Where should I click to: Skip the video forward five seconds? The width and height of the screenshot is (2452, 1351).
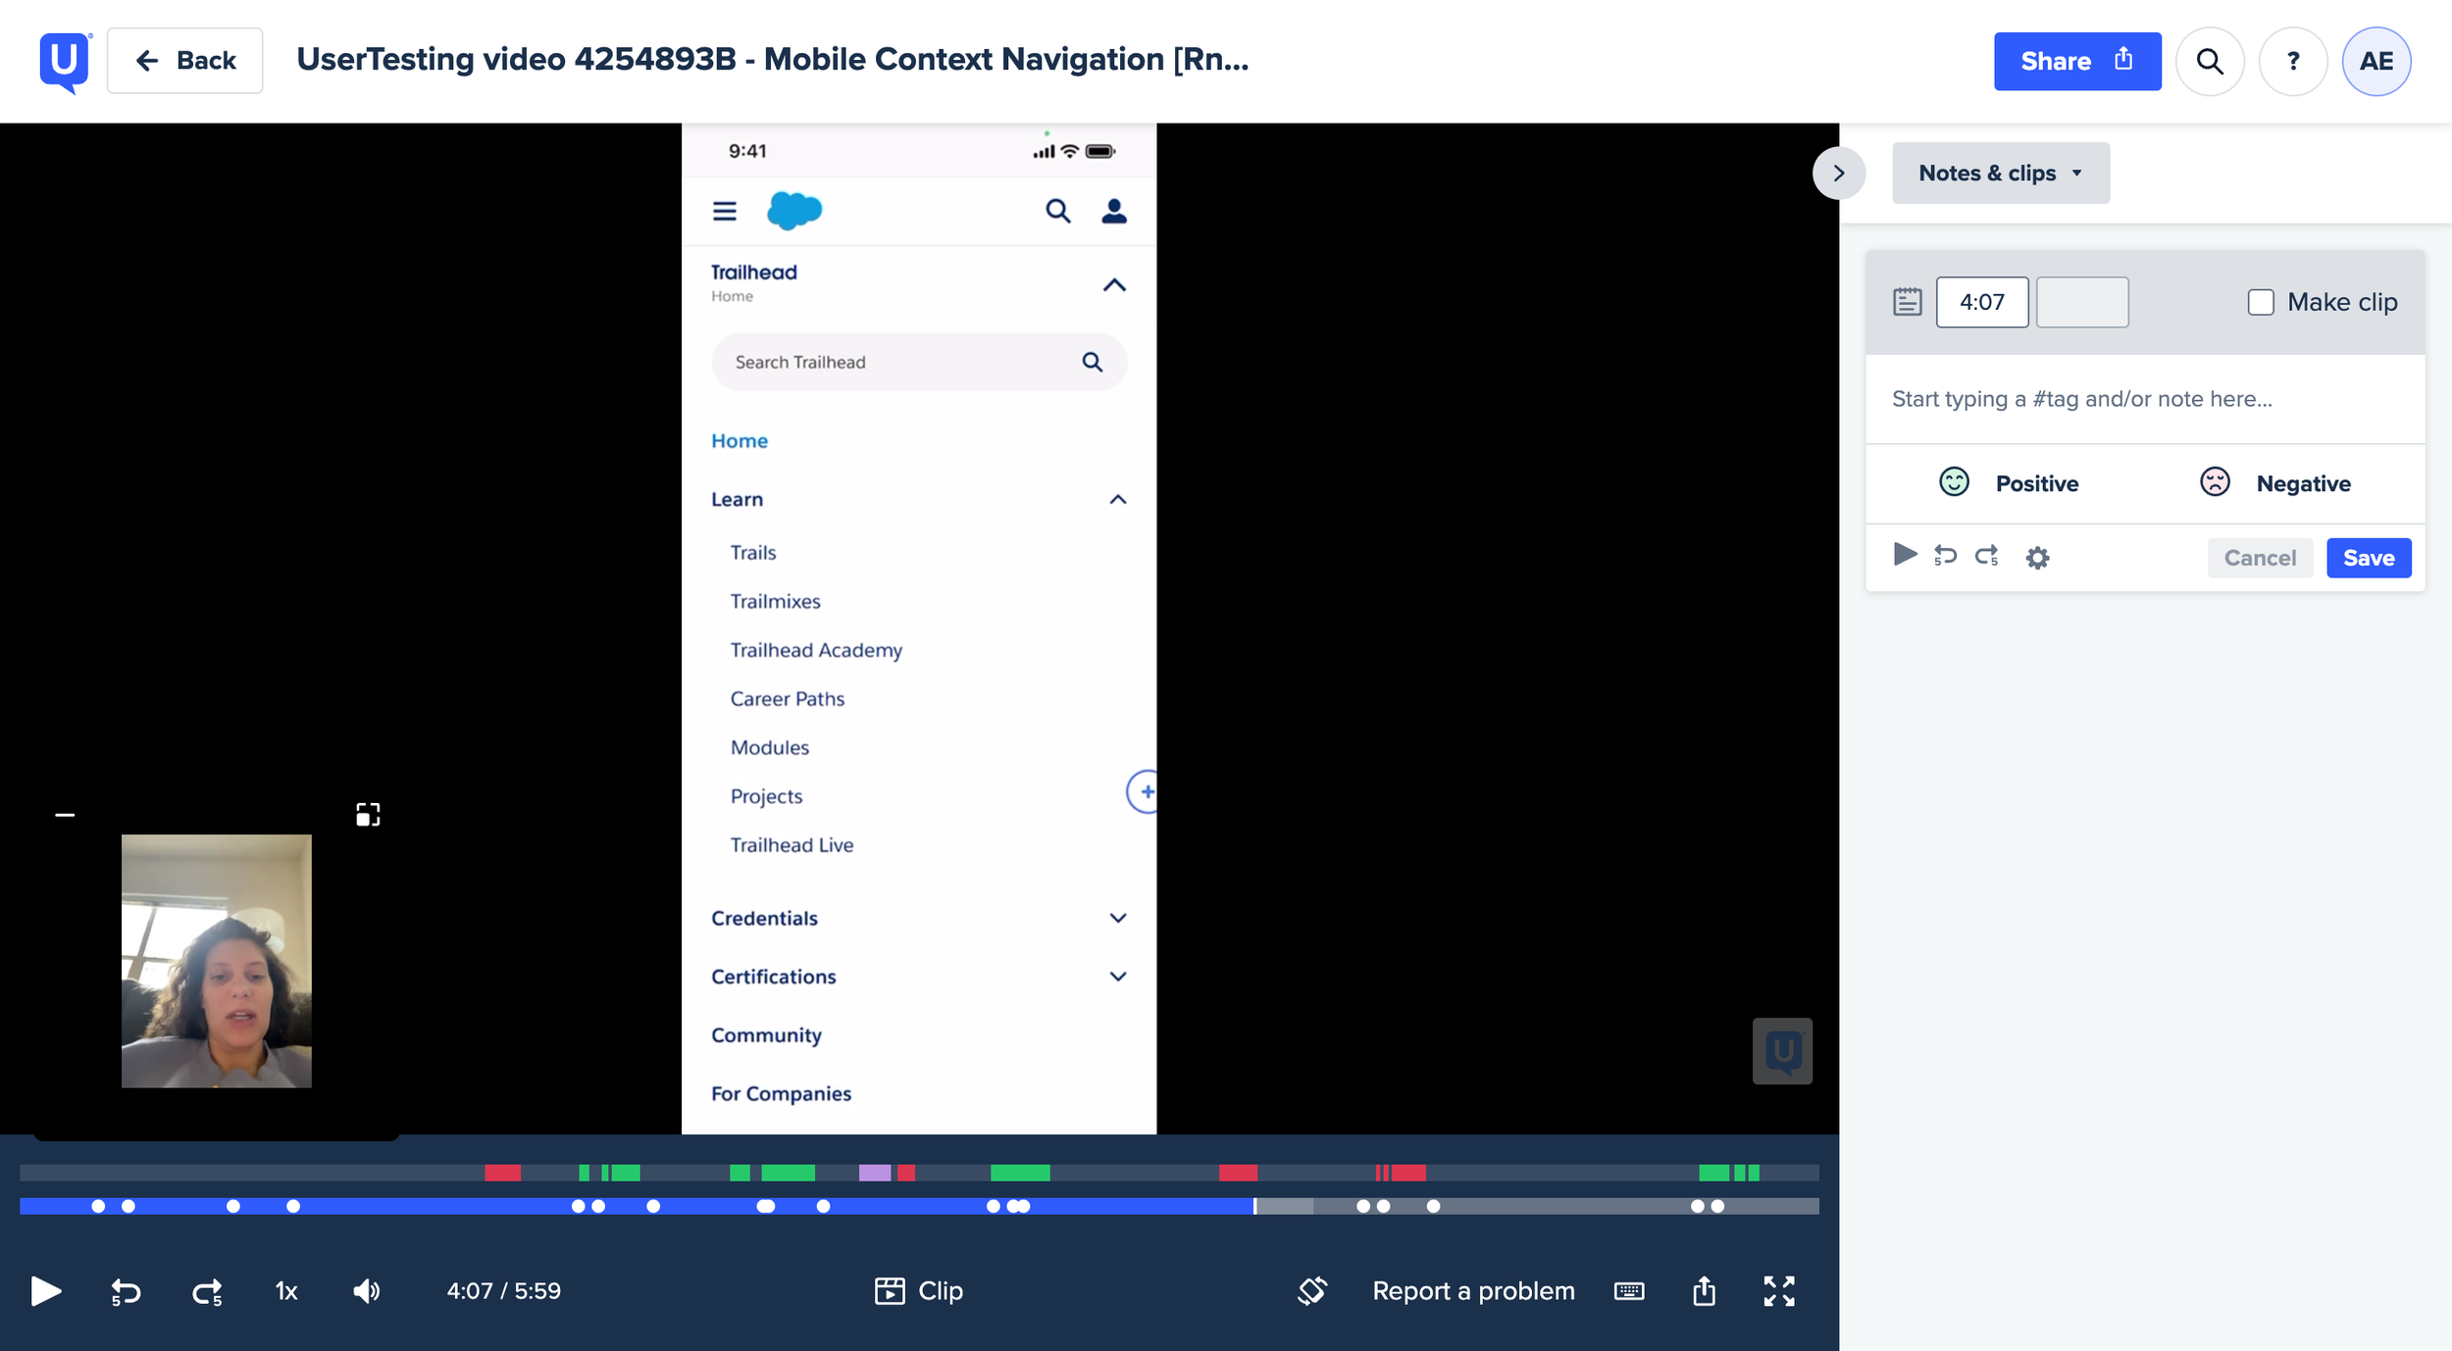point(207,1292)
